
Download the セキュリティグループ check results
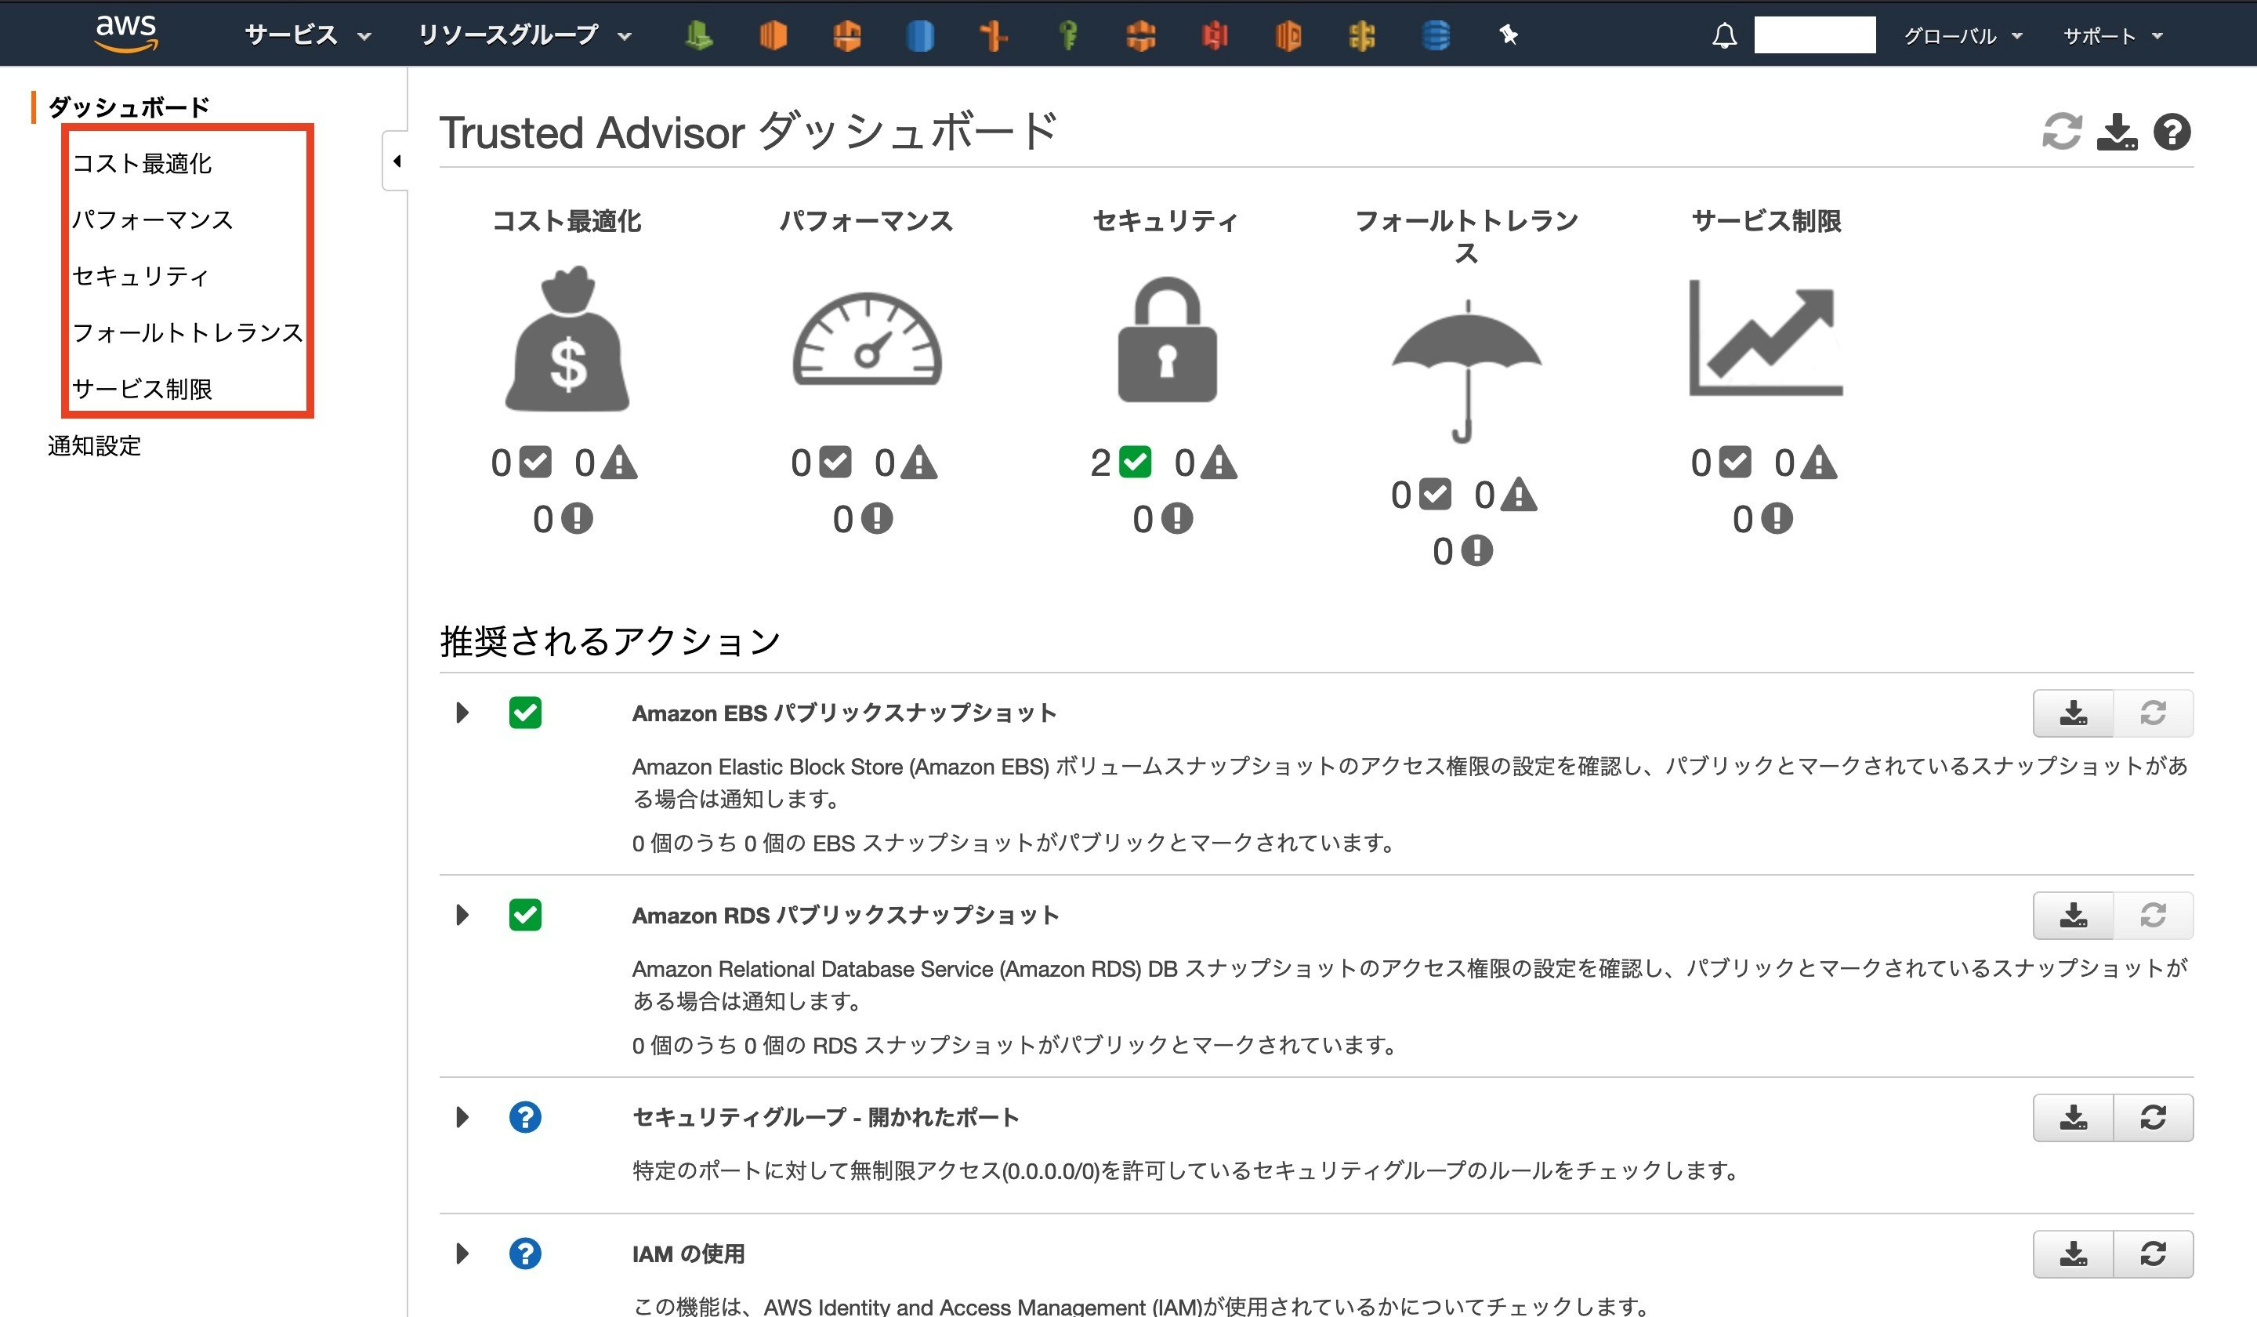pos(2073,1118)
